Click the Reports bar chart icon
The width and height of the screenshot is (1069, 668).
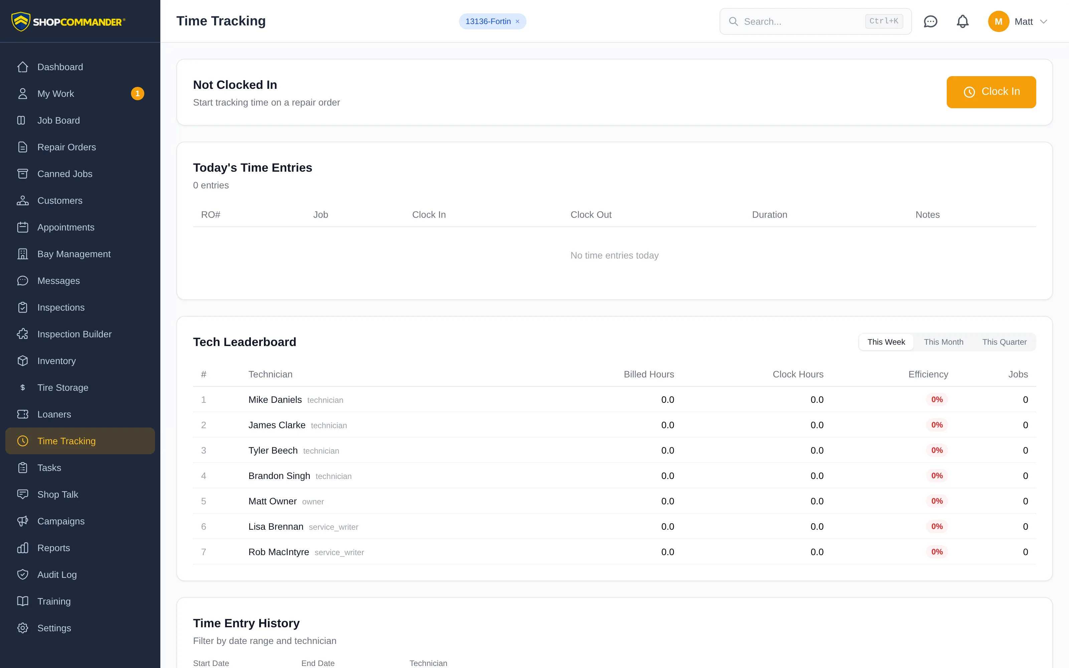(22, 548)
